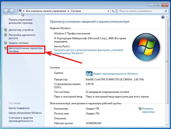Click the magnifier search icon

166,11
